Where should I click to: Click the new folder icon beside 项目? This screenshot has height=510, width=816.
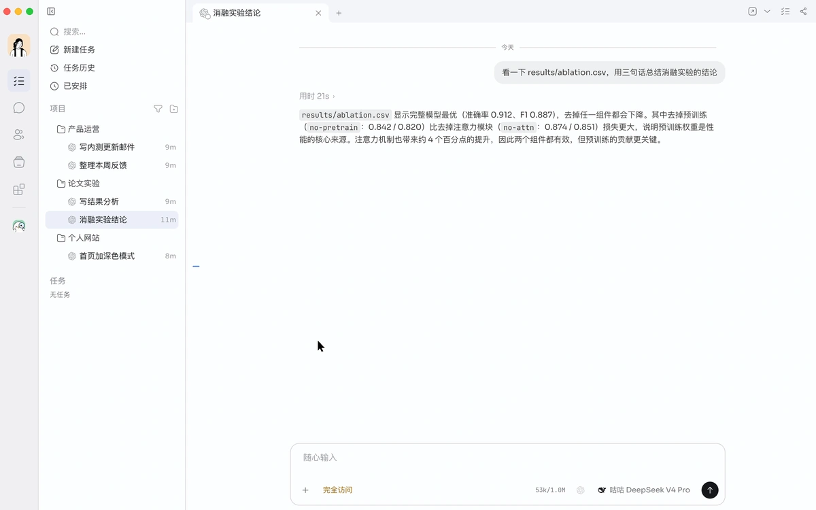coord(174,109)
